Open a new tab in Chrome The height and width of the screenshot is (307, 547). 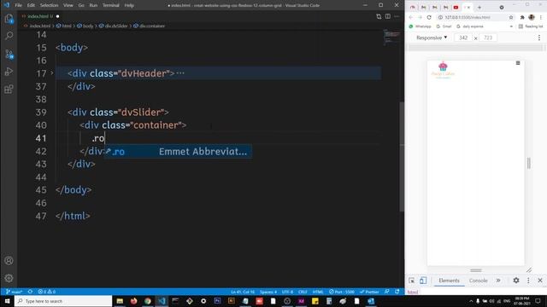[x=479, y=8]
